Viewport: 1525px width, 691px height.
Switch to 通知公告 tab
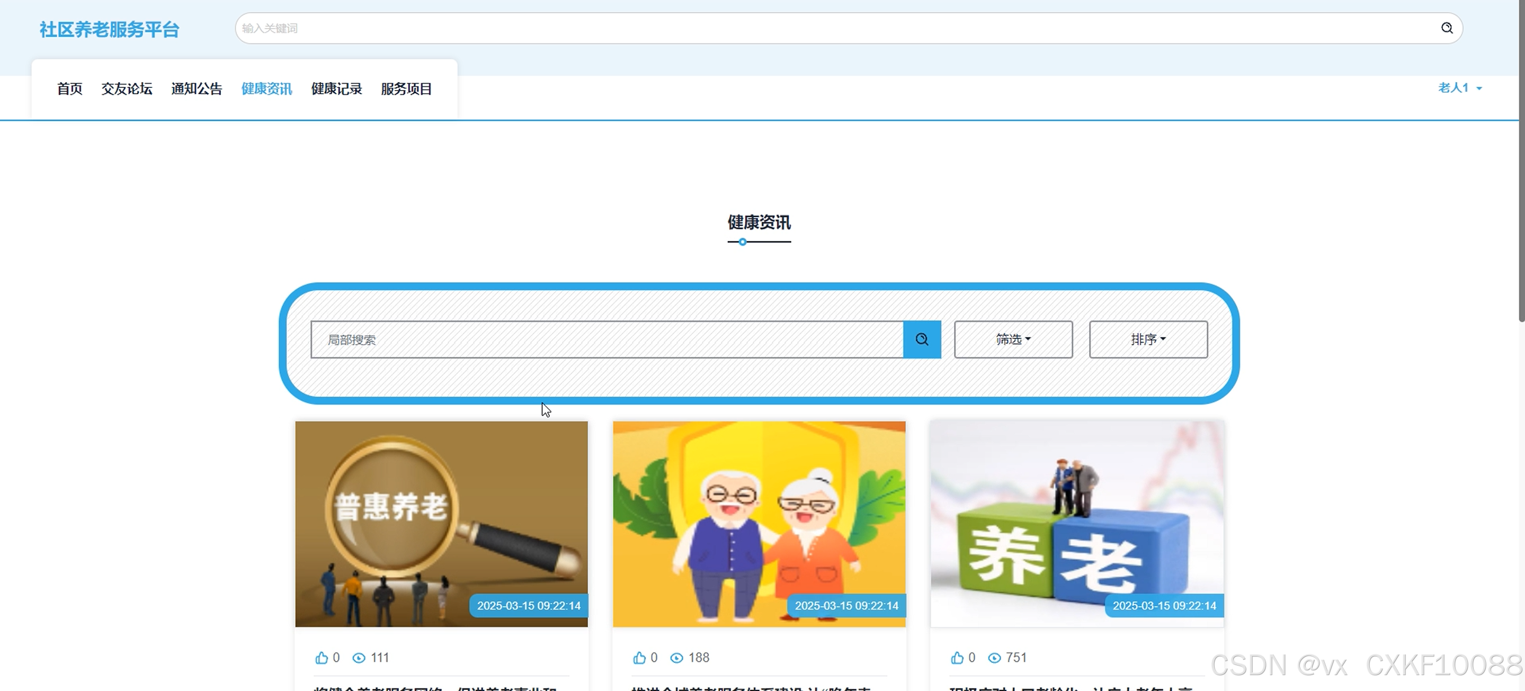(x=197, y=89)
